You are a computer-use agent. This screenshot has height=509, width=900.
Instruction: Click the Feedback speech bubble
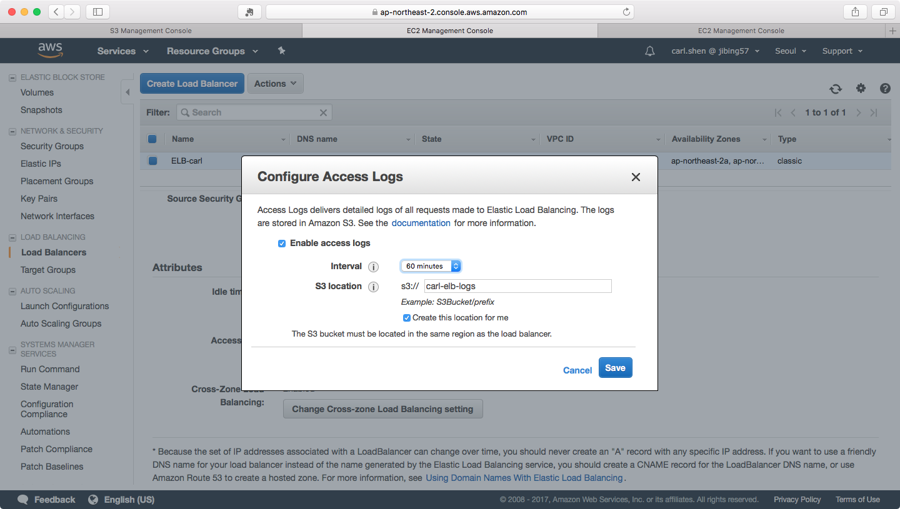click(23, 500)
